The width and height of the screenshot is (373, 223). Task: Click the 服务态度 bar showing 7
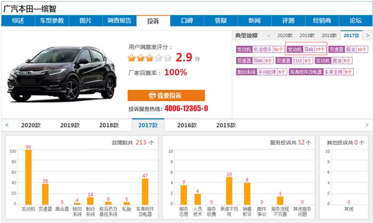[184, 195]
